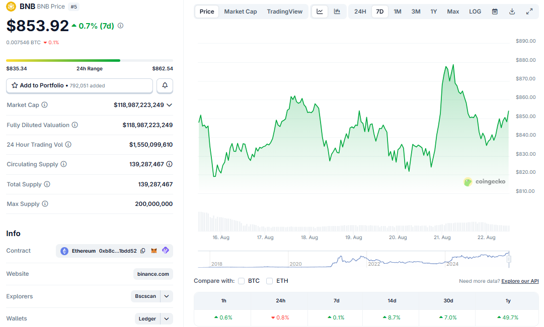Expand Market Cap details chevron
Screen dimensions: 544x327
[169, 105]
